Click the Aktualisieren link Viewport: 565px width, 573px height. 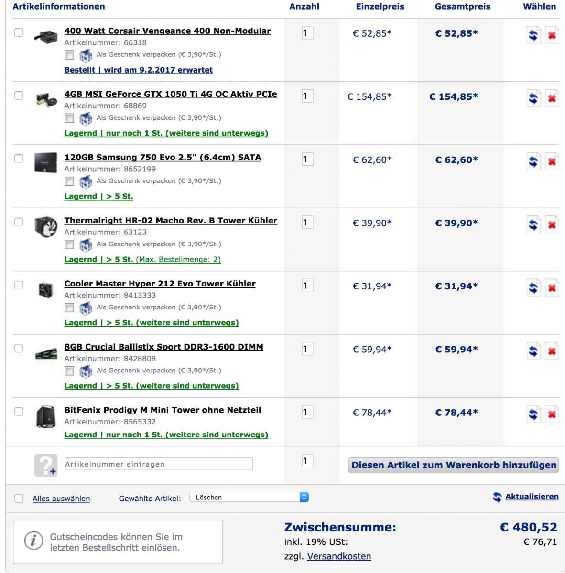(532, 497)
